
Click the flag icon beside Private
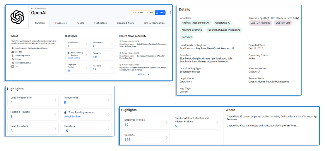click(13, 59)
